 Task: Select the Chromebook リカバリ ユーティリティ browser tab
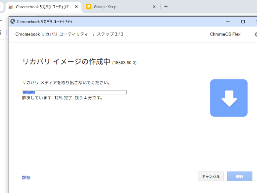pyautogui.click(x=43, y=7)
